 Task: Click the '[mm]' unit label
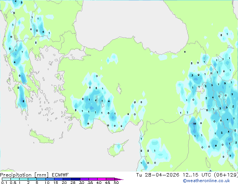[41, 175]
